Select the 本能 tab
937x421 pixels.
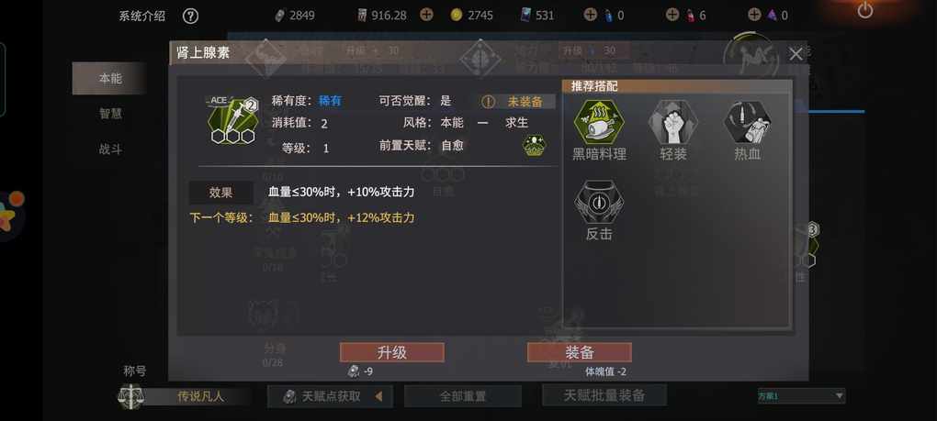(x=109, y=78)
